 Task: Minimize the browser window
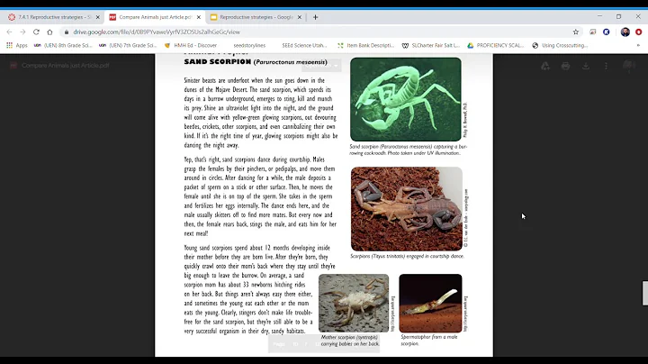click(x=599, y=16)
